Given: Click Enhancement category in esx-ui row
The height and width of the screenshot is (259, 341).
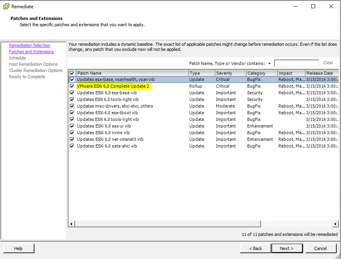Looking at the screenshot, I should 260,126.
